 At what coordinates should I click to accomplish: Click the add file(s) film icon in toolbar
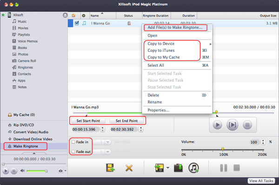pyautogui.click(x=110, y=168)
